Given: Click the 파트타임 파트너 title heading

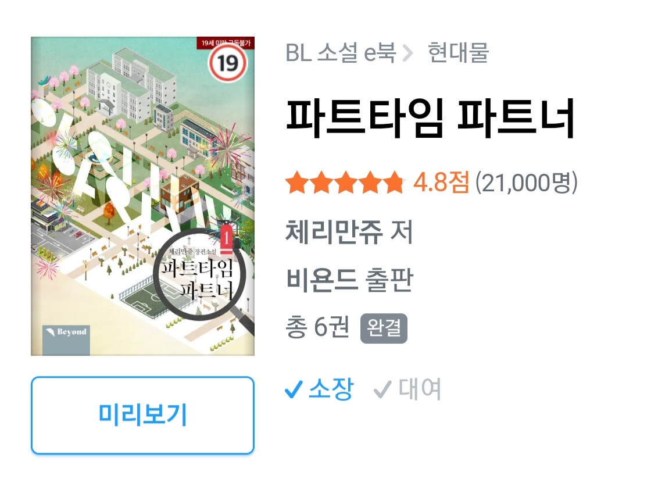Looking at the screenshot, I should [x=431, y=118].
